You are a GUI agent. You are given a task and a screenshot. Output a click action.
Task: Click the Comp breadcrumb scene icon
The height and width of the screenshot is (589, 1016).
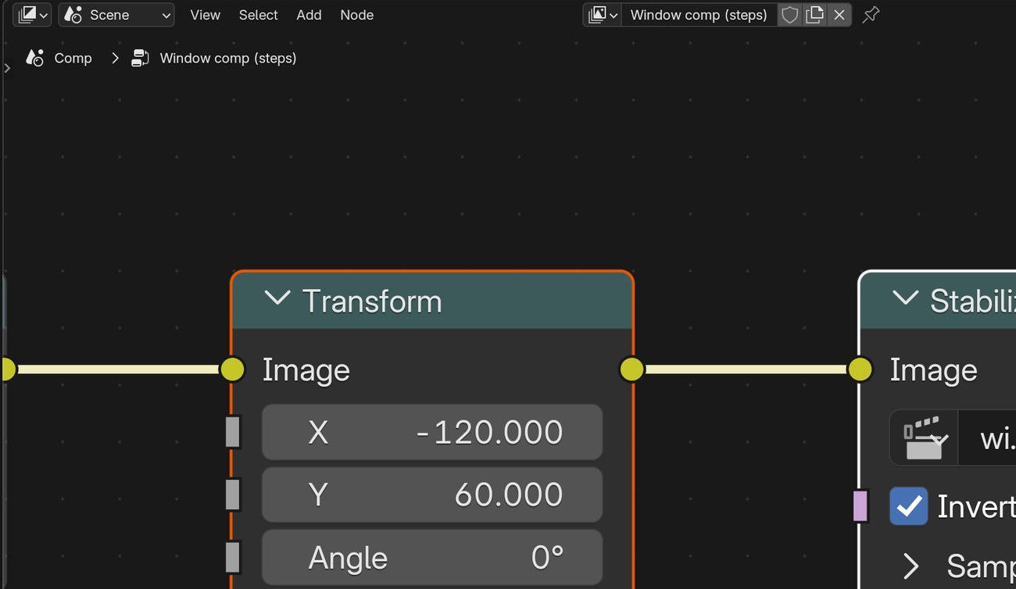pos(34,58)
